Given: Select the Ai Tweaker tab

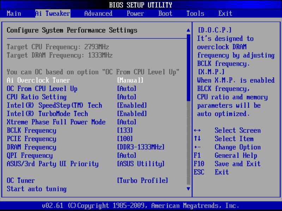Looking at the screenshot, I should click(x=53, y=13).
